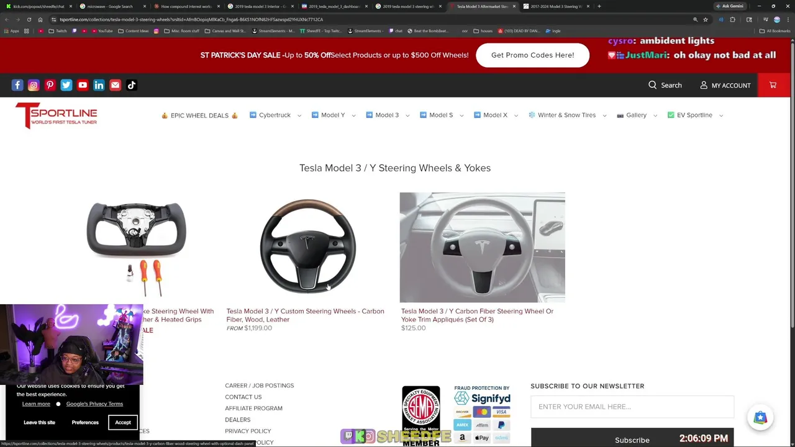Switch to How compound interest works tab
This screenshot has width=795, height=447.
click(186, 6)
